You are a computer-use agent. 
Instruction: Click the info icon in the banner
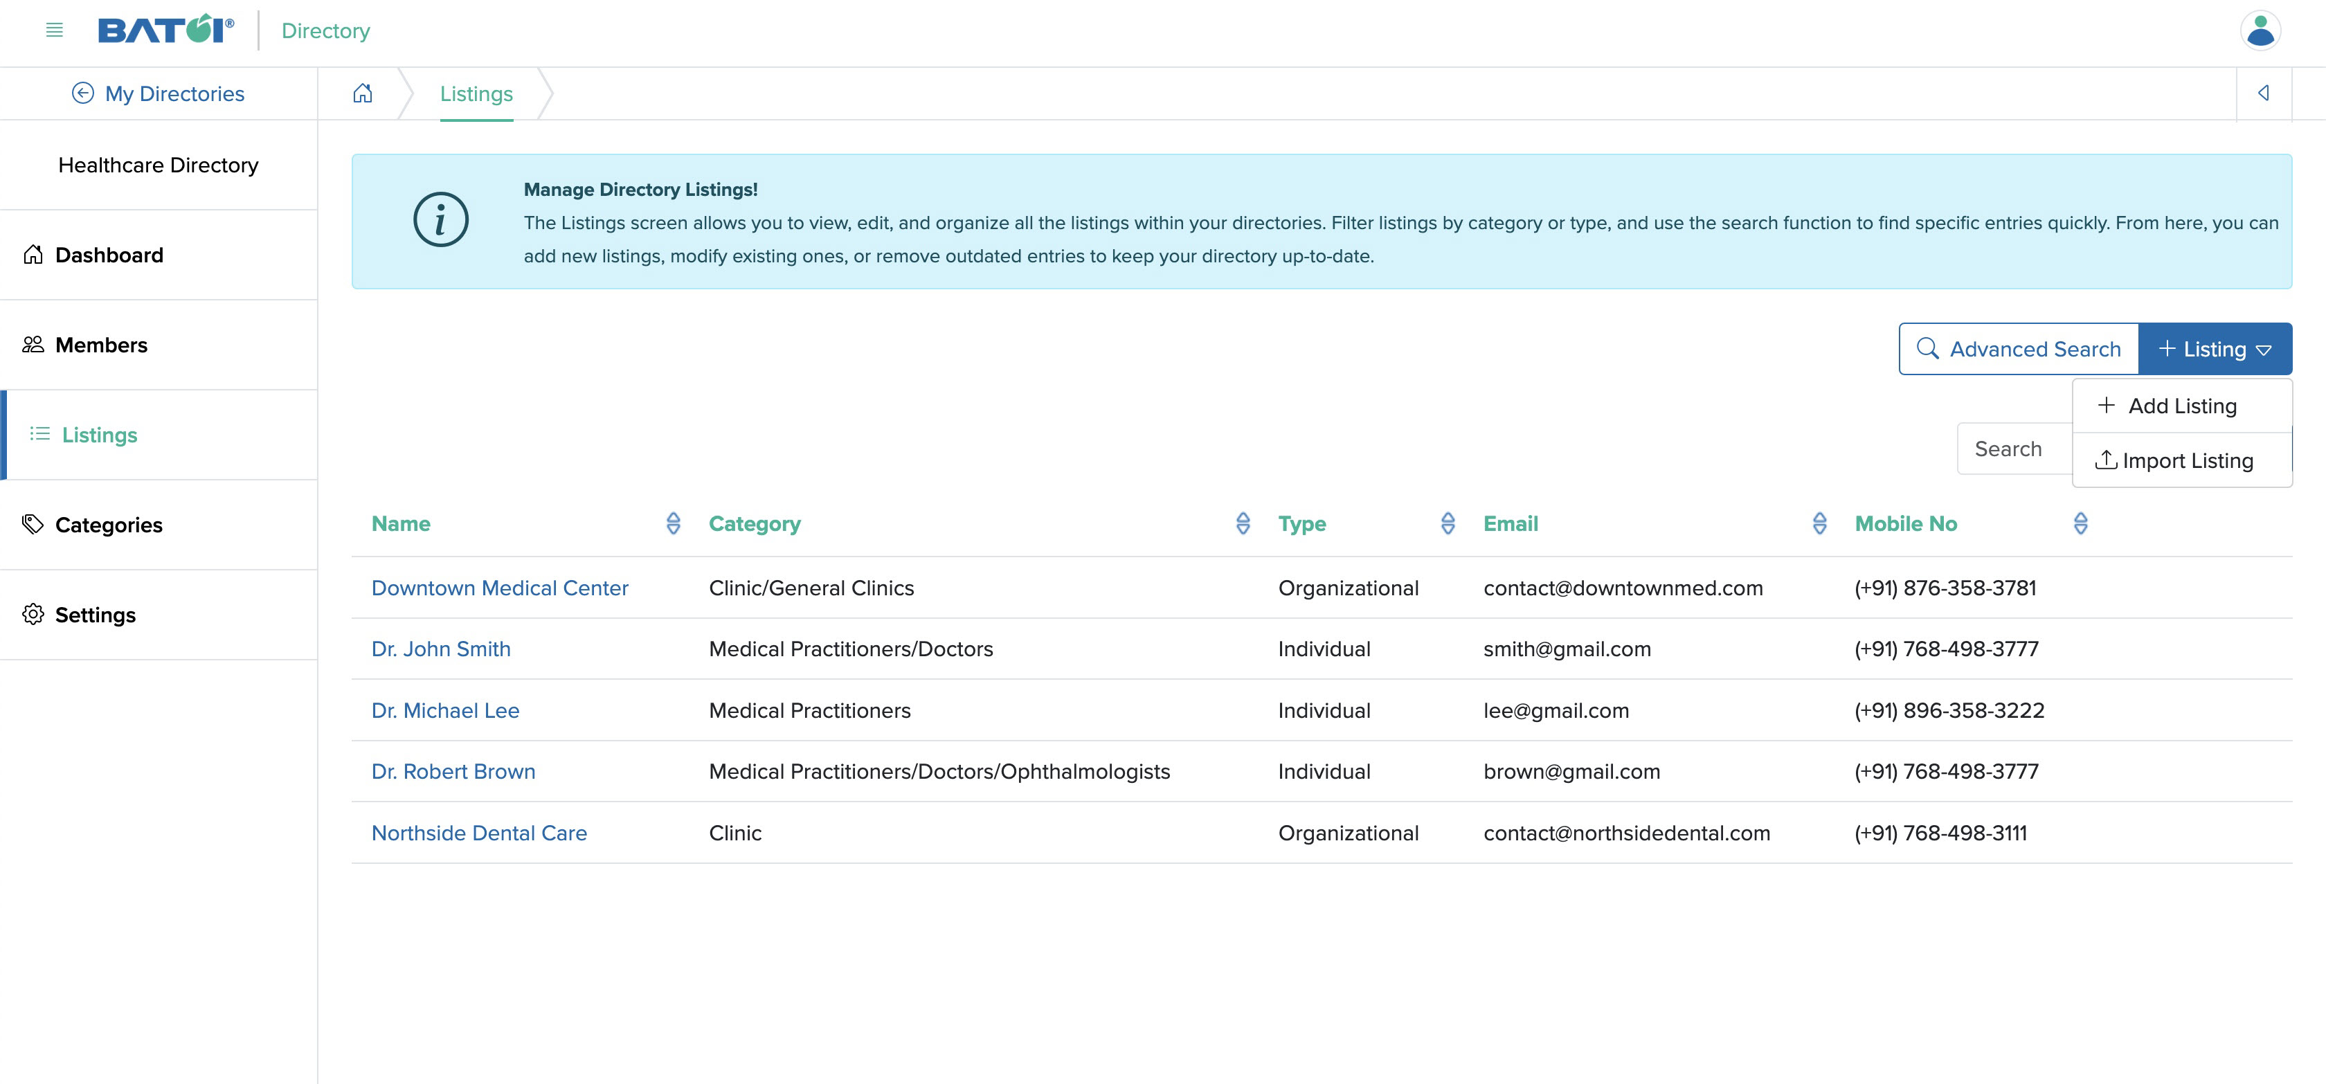(441, 219)
